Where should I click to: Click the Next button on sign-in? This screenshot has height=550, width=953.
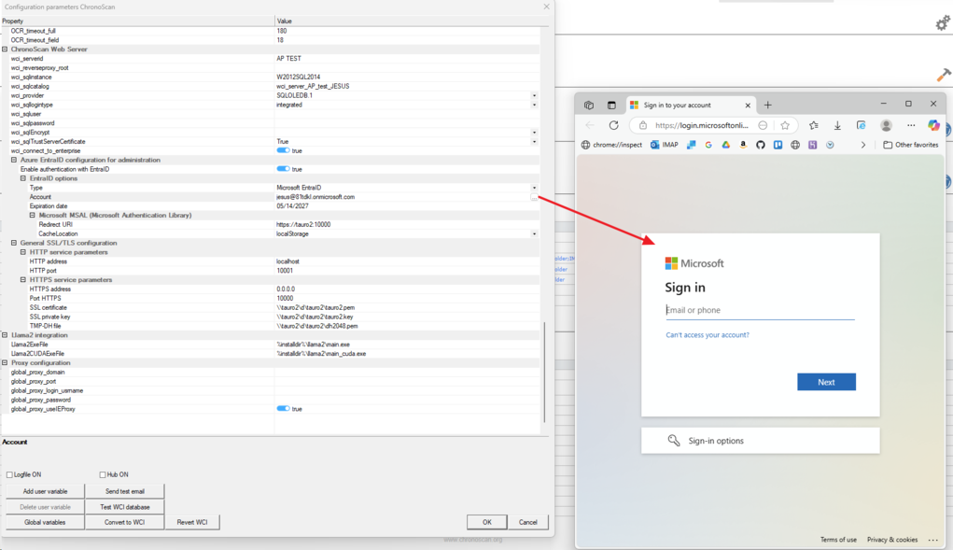pyautogui.click(x=826, y=382)
